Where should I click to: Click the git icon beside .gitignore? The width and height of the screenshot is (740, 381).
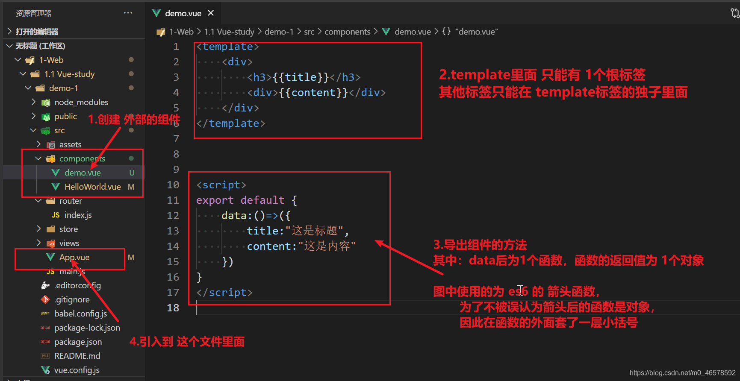(45, 299)
